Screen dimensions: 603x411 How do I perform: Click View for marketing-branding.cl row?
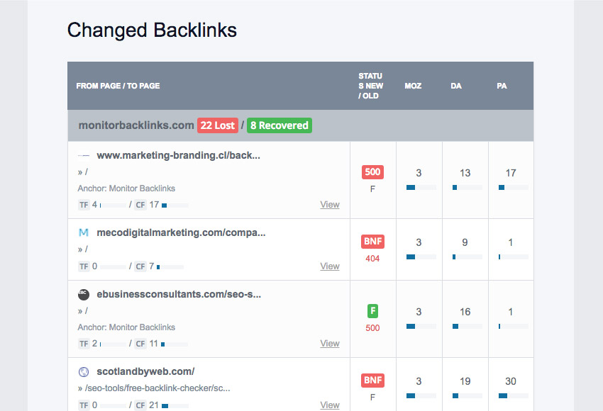pos(330,205)
